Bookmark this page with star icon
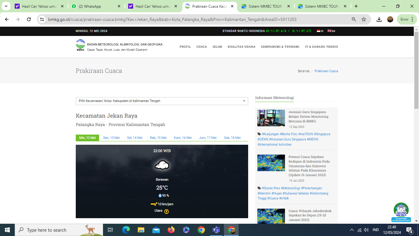419x236 pixels. click(364, 19)
